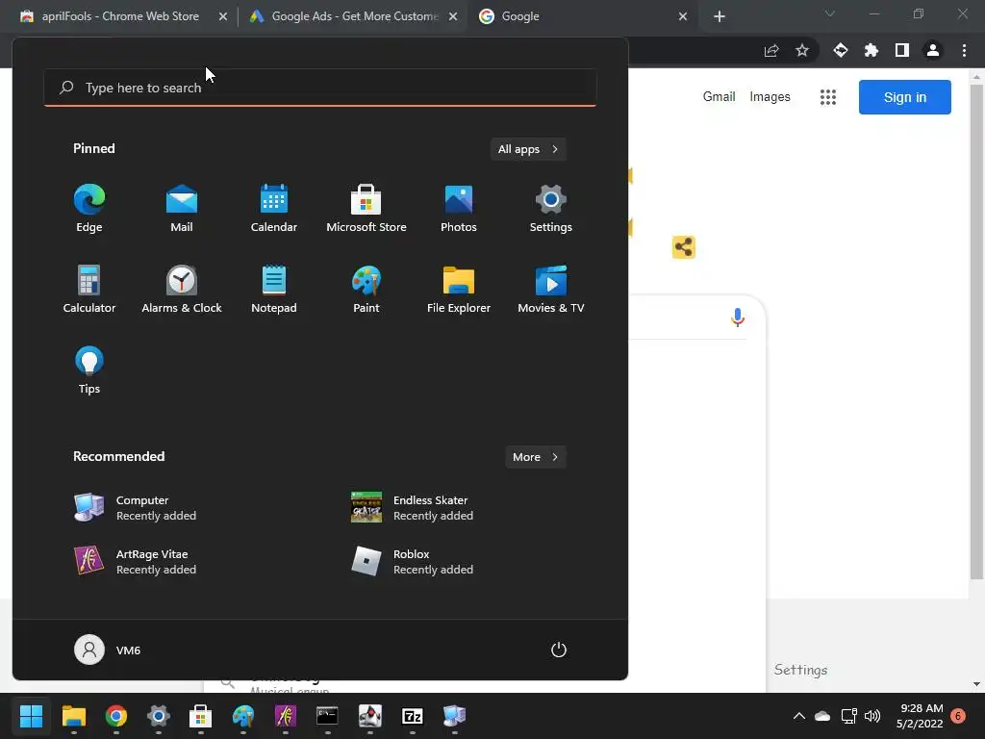Screen dimensions: 985x739
Task: Open 7-Zip on the taskbar
Action: click(412, 716)
